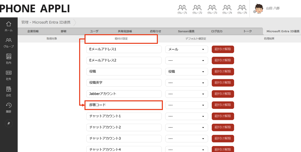Switch to the Sansan連携 tab
The width and height of the screenshot is (301, 152).
point(186,31)
